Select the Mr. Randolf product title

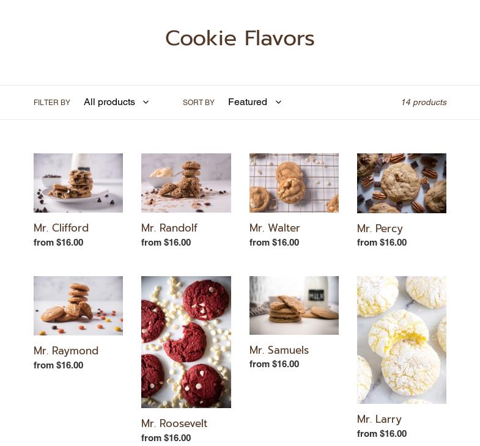click(x=169, y=228)
